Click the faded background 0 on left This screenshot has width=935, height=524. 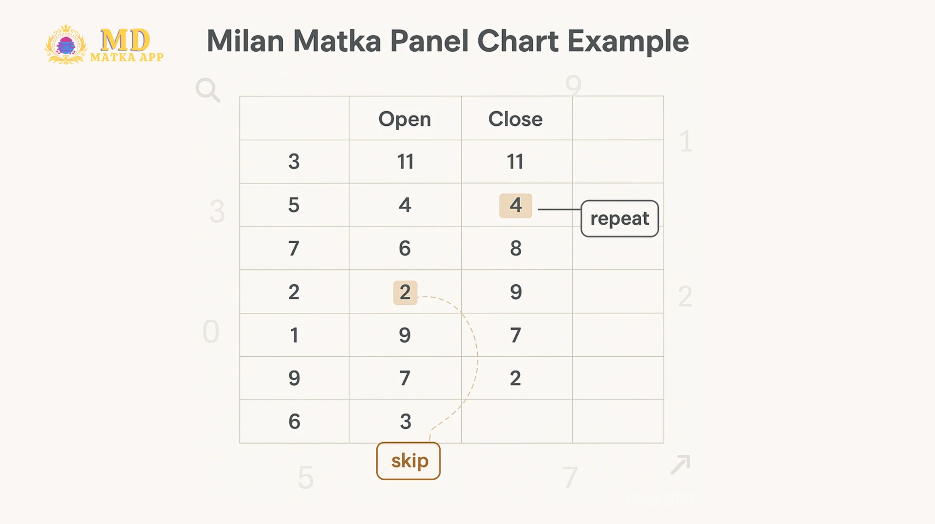(x=211, y=332)
